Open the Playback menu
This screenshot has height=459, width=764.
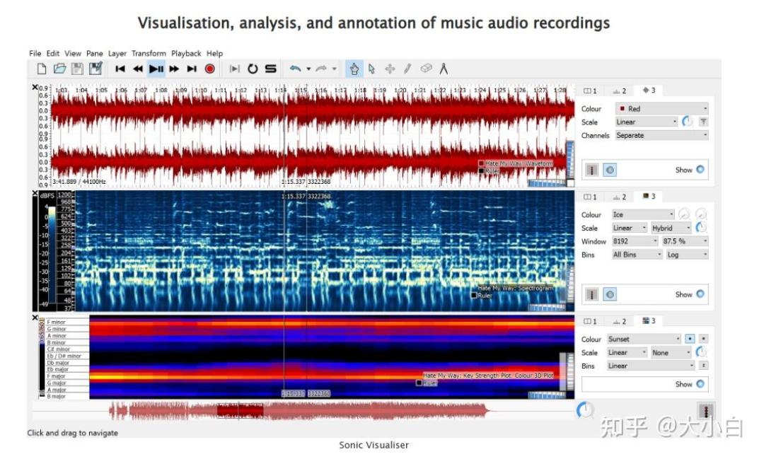pos(186,53)
